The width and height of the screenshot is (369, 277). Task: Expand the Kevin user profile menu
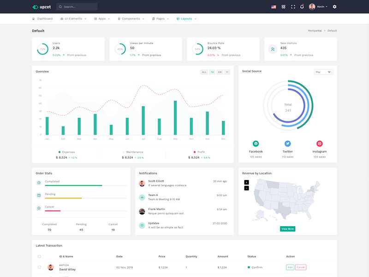tap(318, 6)
